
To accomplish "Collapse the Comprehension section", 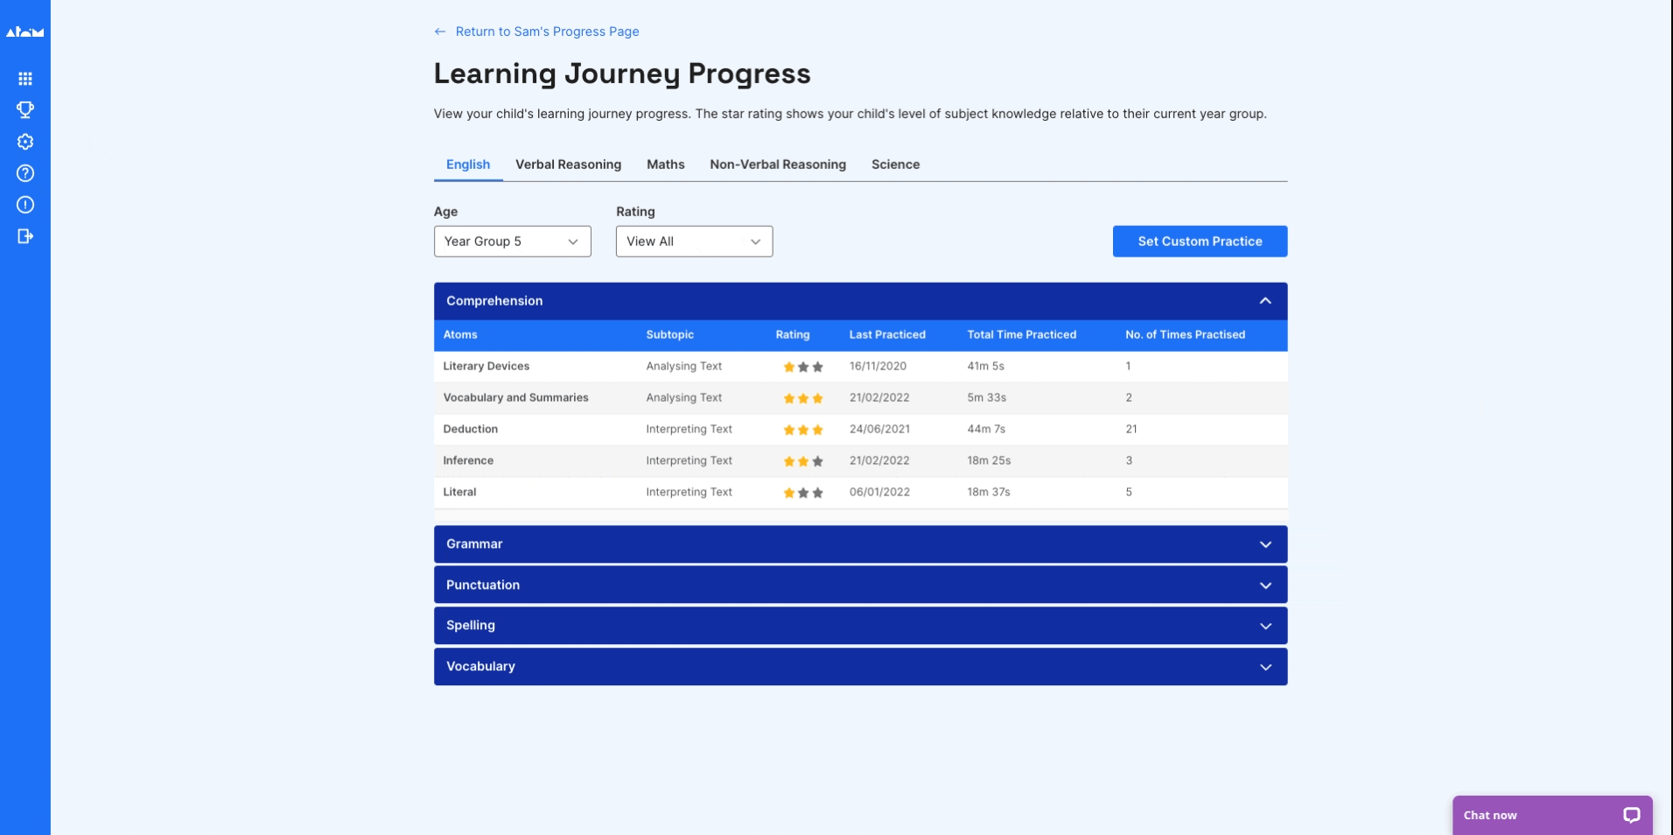I will [1264, 300].
